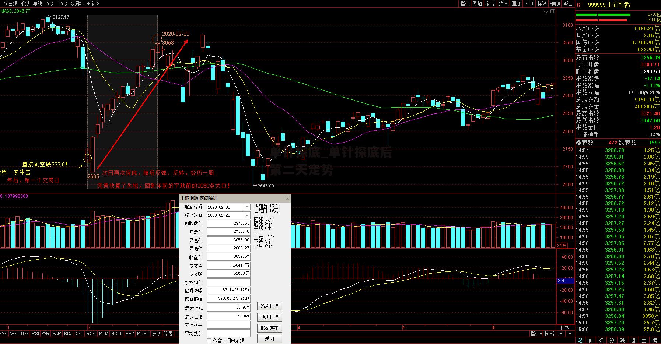661x344 pixels.
Task: Select the 5秒 period tab
Action: (x=50, y=4)
